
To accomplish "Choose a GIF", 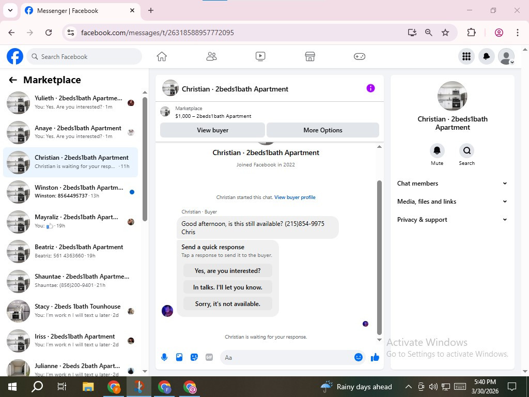I will pyautogui.click(x=209, y=357).
